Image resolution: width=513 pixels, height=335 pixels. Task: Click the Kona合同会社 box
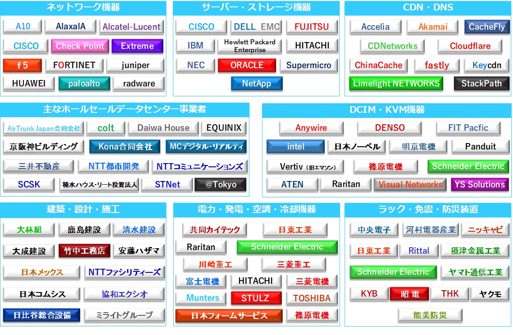click(125, 147)
